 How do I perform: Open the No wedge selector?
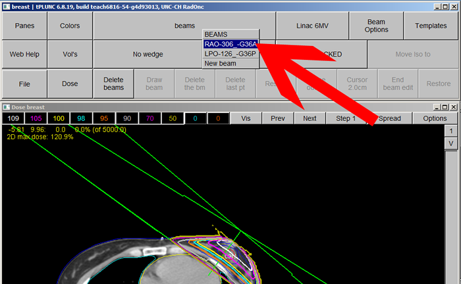(148, 55)
